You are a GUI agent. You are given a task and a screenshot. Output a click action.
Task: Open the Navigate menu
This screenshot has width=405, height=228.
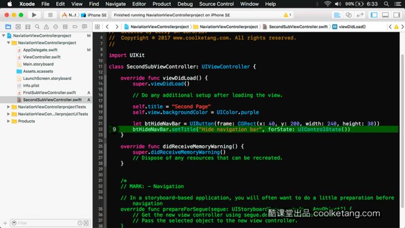(115, 4)
